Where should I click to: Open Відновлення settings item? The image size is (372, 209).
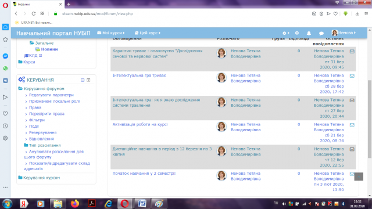pos(41,139)
